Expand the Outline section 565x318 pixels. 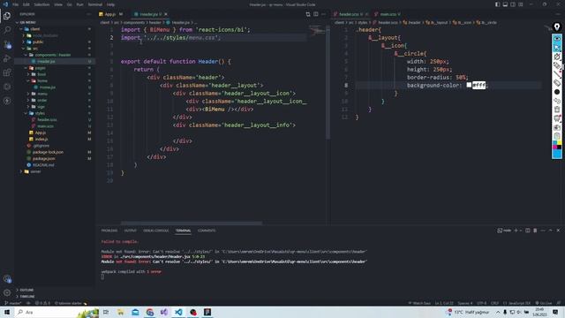(26, 290)
